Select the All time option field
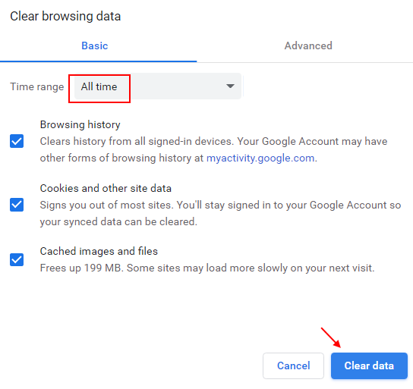 point(157,86)
